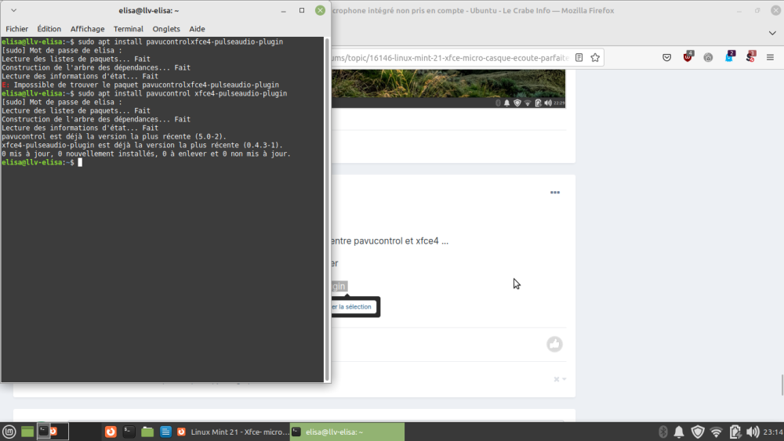
Task: Open NoScript extension icon with badge 3
Action: (x=750, y=57)
